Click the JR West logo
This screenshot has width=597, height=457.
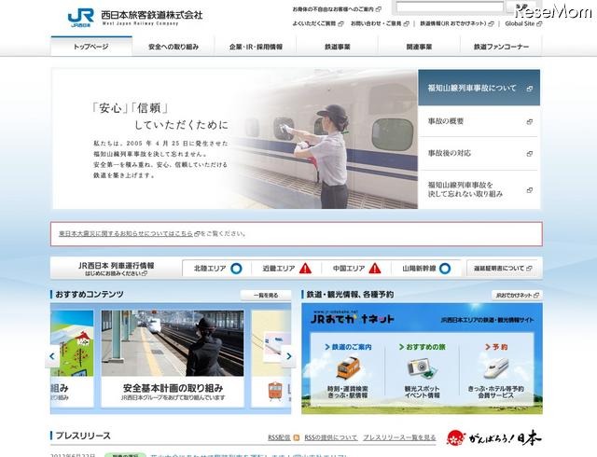pos(81,17)
